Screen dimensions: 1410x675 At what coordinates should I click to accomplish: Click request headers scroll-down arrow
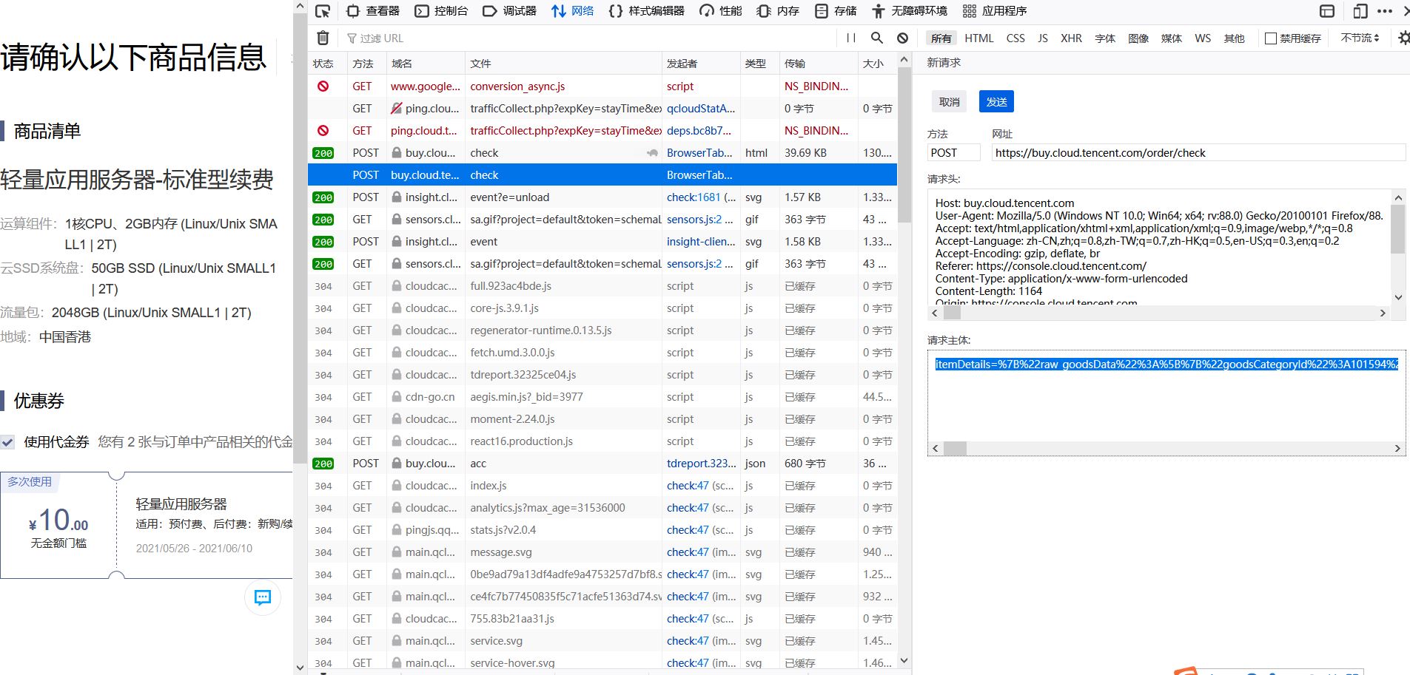[1398, 297]
